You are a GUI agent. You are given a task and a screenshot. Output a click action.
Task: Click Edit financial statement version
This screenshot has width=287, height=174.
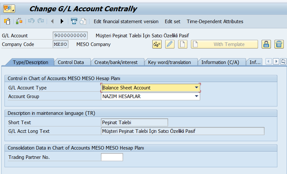click(126, 22)
